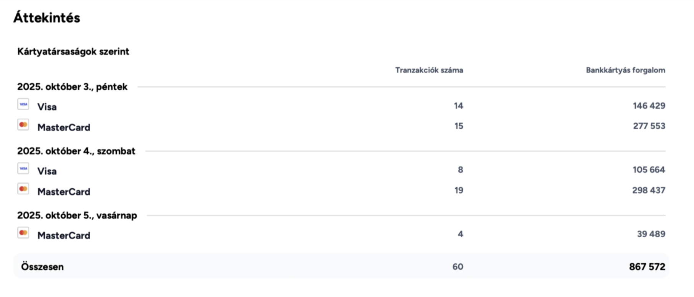The image size is (694, 297).
Task: Click the Tranzakciók száma column header
Action: [429, 70]
